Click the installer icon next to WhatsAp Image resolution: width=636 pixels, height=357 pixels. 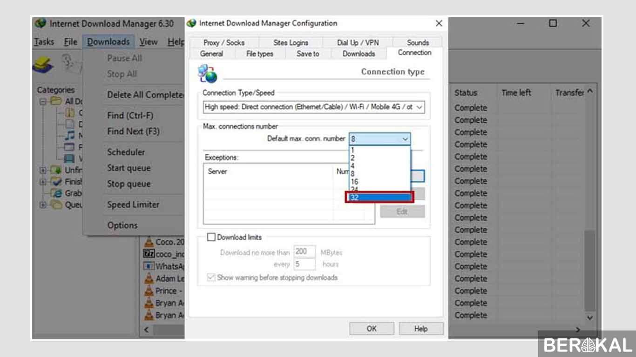click(149, 266)
